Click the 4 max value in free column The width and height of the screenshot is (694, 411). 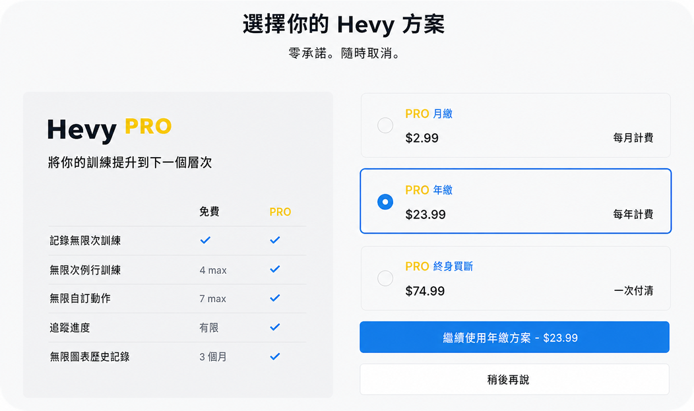[213, 270]
